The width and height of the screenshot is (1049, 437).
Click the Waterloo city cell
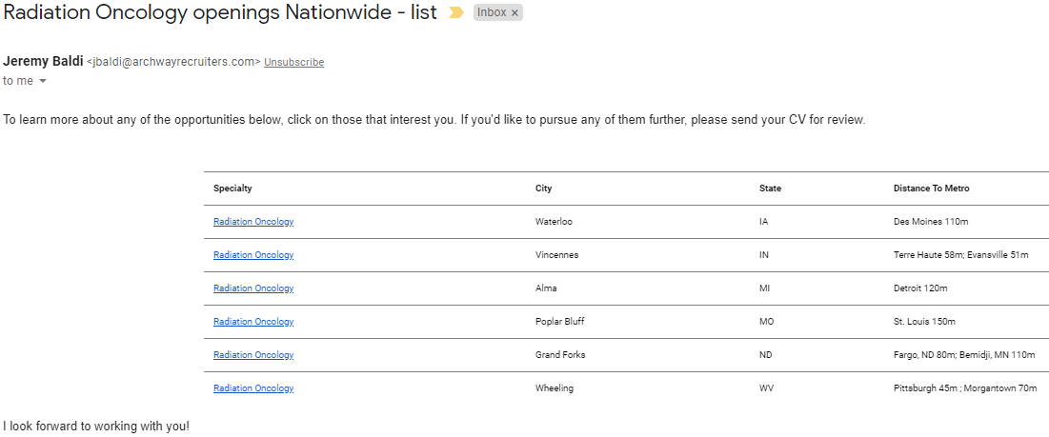click(x=554, y=222)
